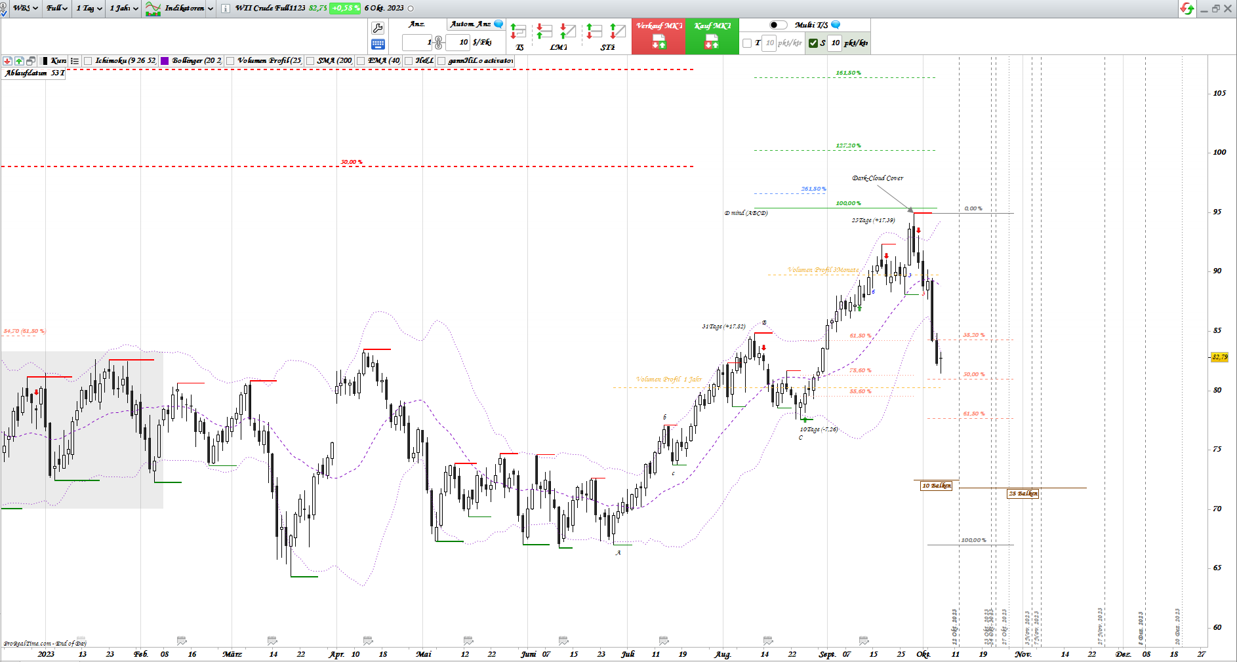This screenshot has width=1237, height=662.
Task: Click the Anz. quantity input field
Action: (x=417, y=43)
